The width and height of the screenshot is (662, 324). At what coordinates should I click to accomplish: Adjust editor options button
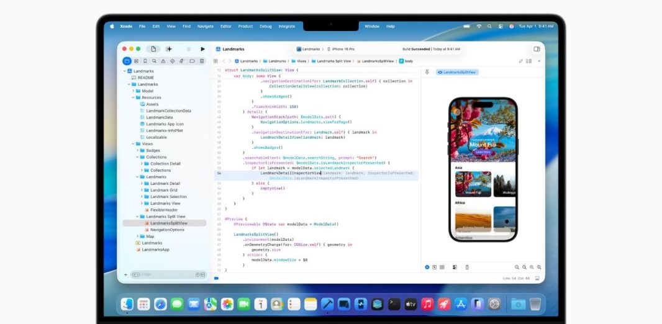coord(529,61)
